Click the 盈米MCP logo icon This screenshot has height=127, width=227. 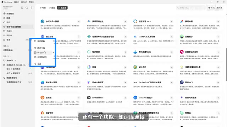pyautogui.click(x=182, y=82)
